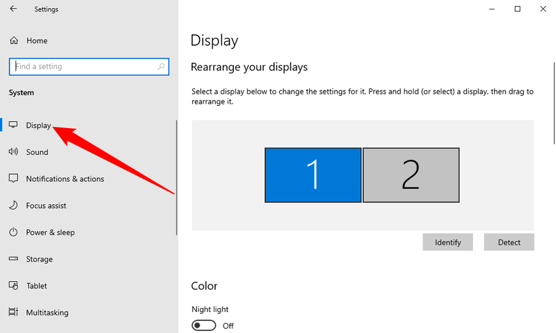Click the sidebar vertical scrollbar
This screenshot has width=556, height=333.
coord(176,177)
